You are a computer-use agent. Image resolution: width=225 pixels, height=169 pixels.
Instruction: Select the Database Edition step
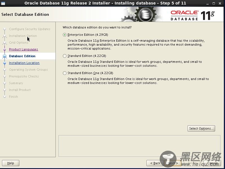(x=22, y=56)
